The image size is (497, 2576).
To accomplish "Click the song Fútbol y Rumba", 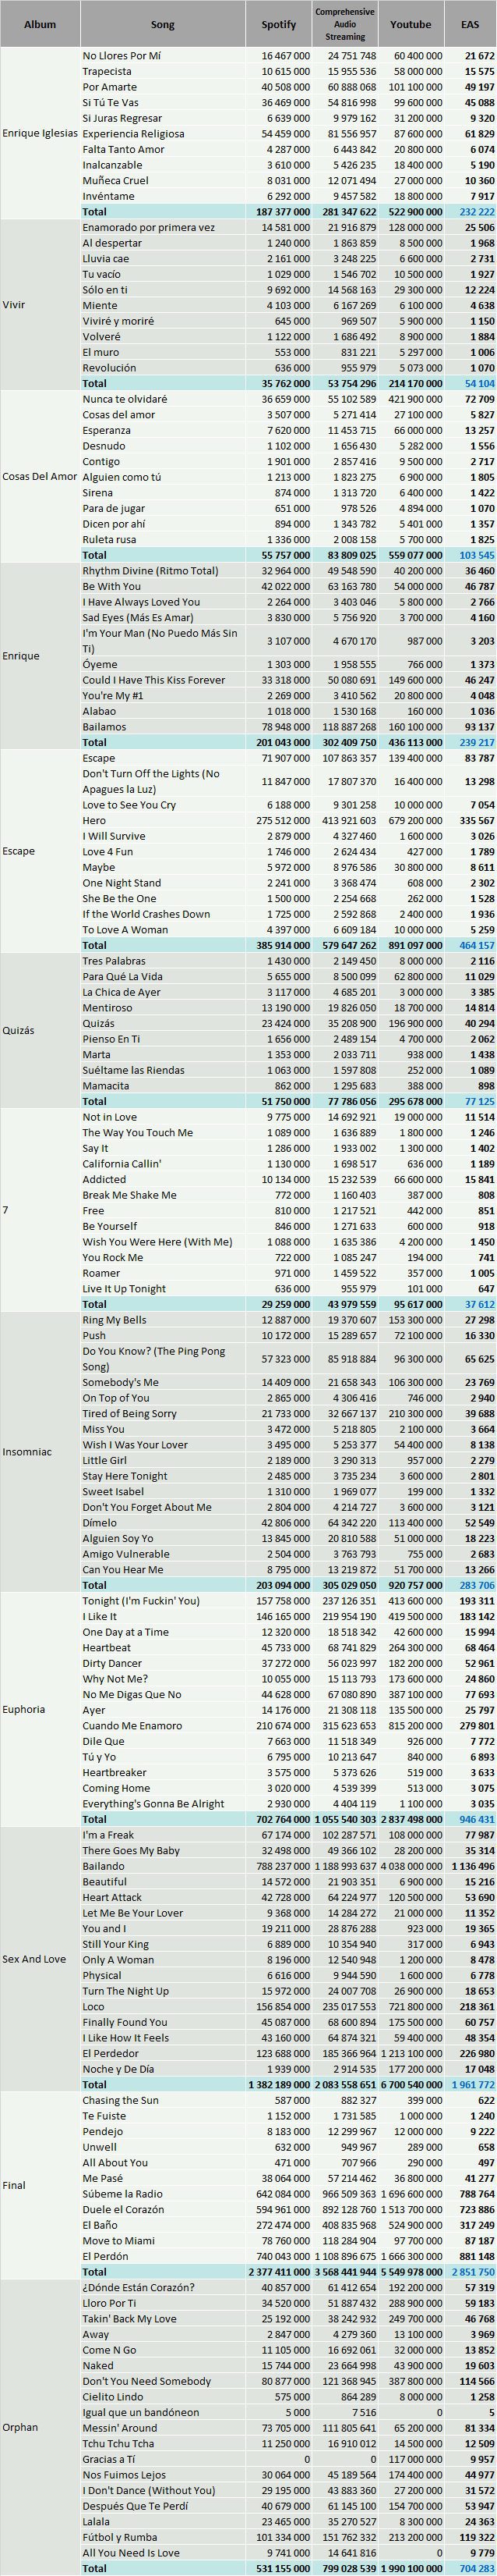I will pos(118,2536).
